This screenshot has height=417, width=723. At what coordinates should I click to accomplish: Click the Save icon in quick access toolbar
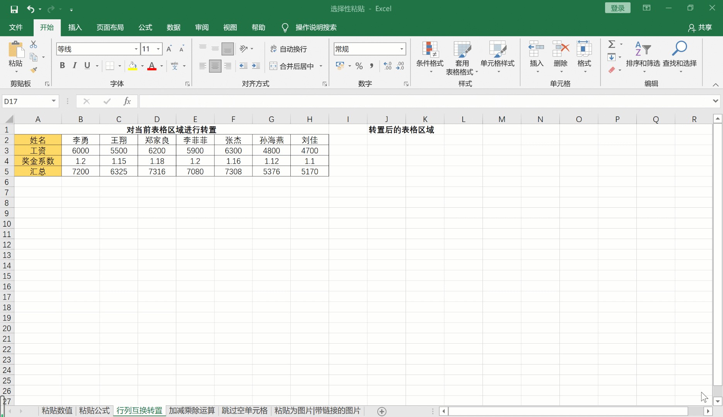pos(14,9)
